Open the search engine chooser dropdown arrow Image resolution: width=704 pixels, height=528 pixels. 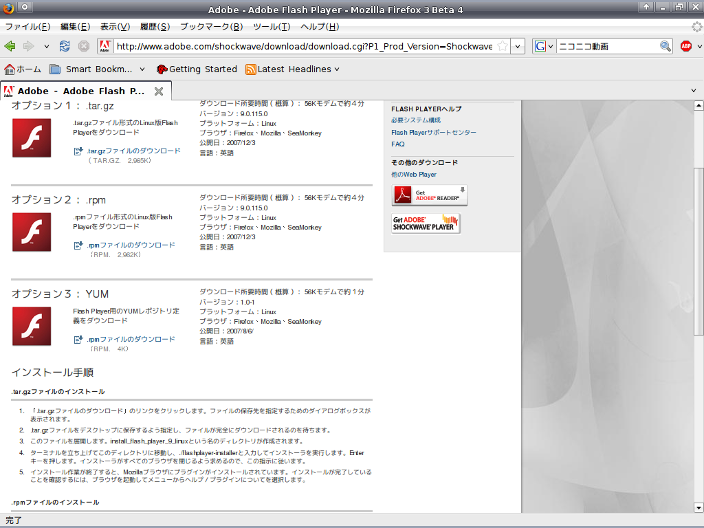point(551,46)
